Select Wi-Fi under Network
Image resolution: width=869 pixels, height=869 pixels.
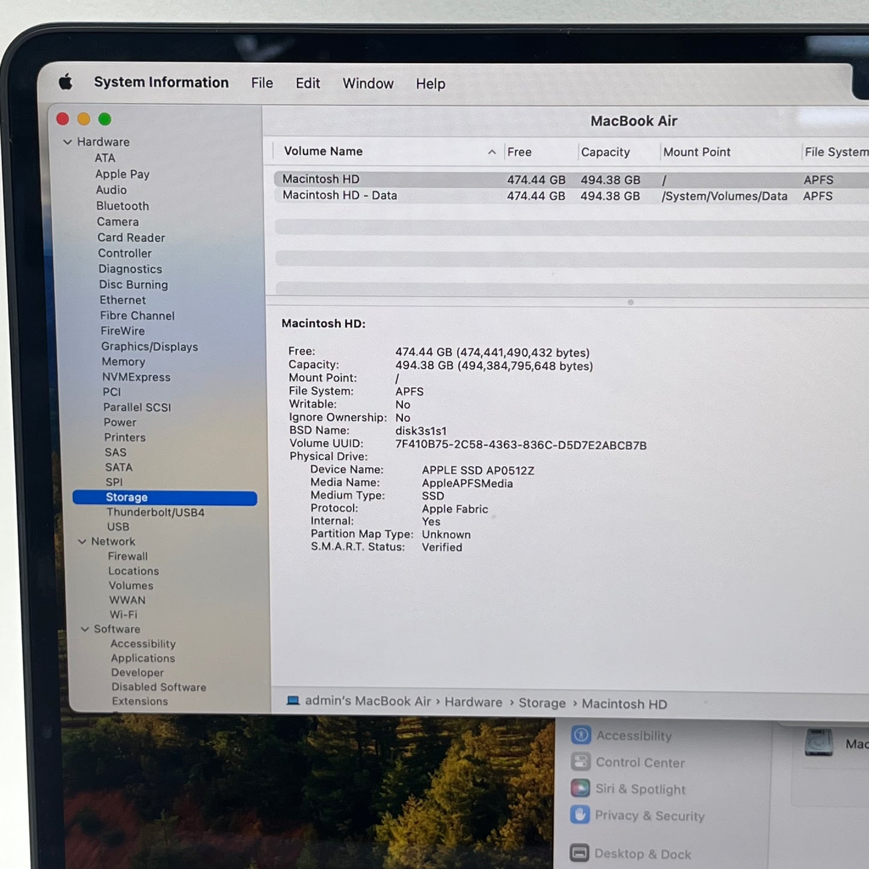pyautogui.click(x=123, y=615)
